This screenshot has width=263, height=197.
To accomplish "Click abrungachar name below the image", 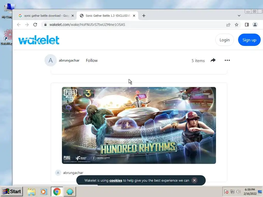I will tap(73, 173).
